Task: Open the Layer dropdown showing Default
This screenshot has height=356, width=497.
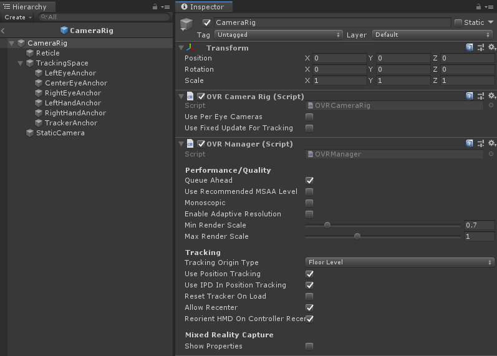Action: pos(432,34)
